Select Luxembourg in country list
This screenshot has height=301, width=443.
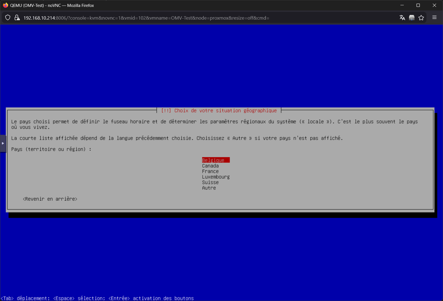point(216,177)
